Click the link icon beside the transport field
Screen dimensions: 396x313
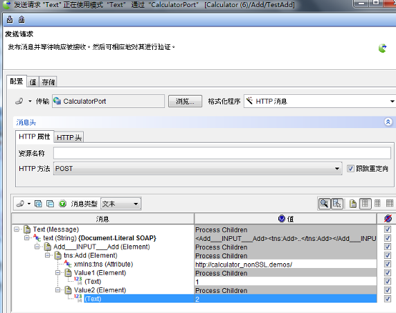tap(19, 101)
